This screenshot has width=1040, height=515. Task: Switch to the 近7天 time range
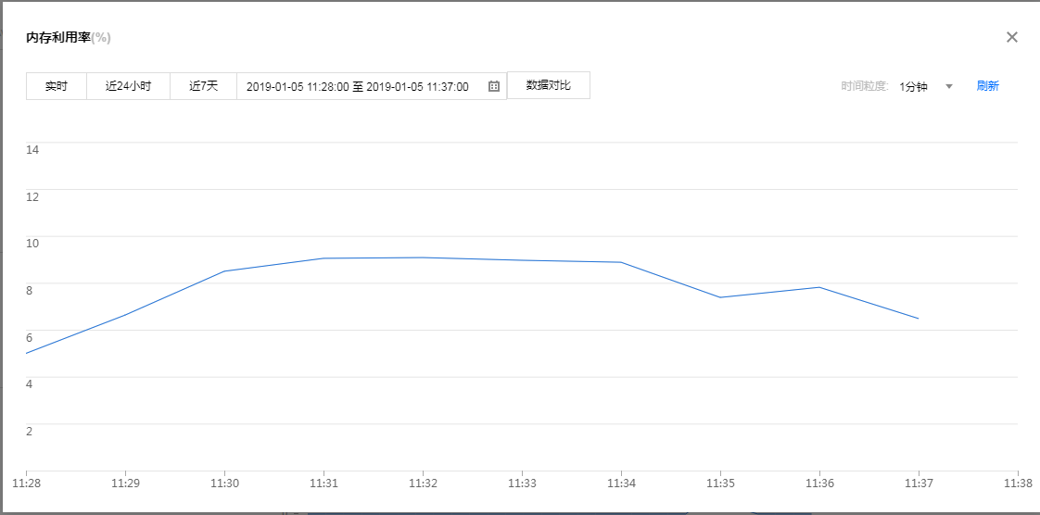tap(203, 86)
